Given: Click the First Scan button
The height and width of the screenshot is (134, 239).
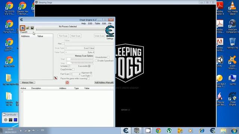Looking at the screenshot, I should [x=63, y=36].
